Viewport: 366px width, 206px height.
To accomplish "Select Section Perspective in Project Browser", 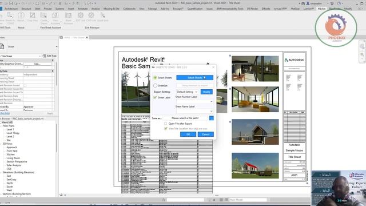I will coord(17,161).
